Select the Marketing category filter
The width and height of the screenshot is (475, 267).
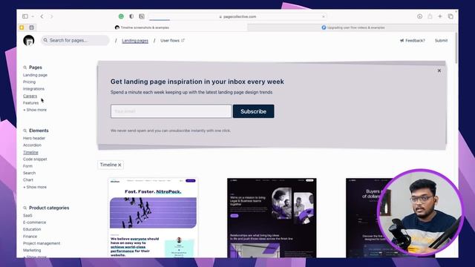tap(32, 251)
